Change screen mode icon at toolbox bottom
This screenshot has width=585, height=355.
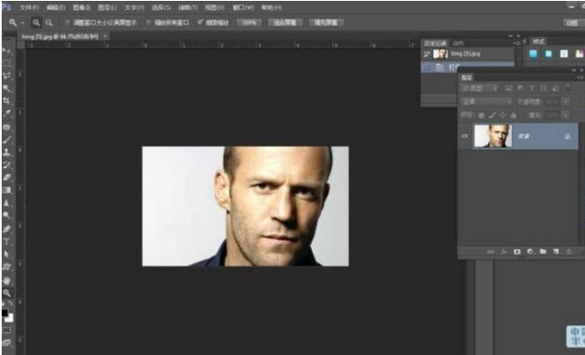point(7,343)
